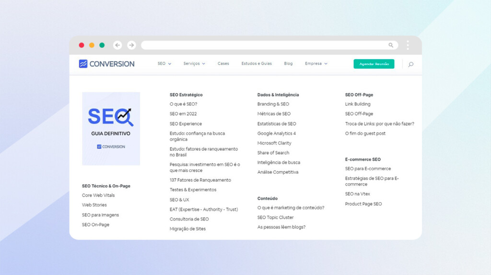Screen dimensions: 491x275
Task: Open 'Estatísticas de SEO' link
Action: tap(277, 124)
